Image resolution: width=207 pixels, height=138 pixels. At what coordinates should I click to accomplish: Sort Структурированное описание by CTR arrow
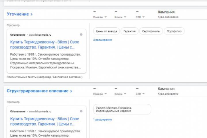coord(143,94)
